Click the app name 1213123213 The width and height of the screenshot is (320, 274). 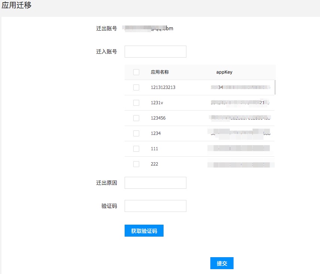pos(163,87)
